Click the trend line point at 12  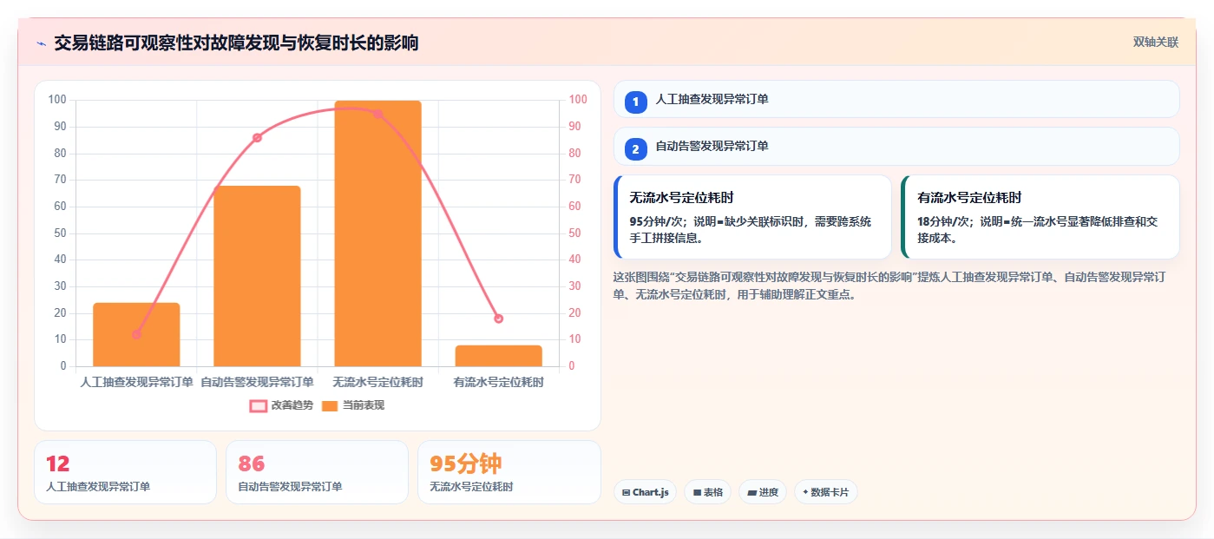136,334
